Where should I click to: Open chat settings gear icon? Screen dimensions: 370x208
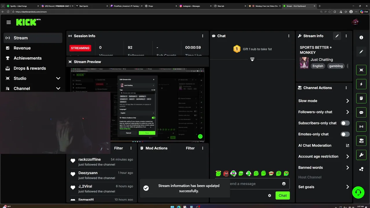(x=270, y=196)
